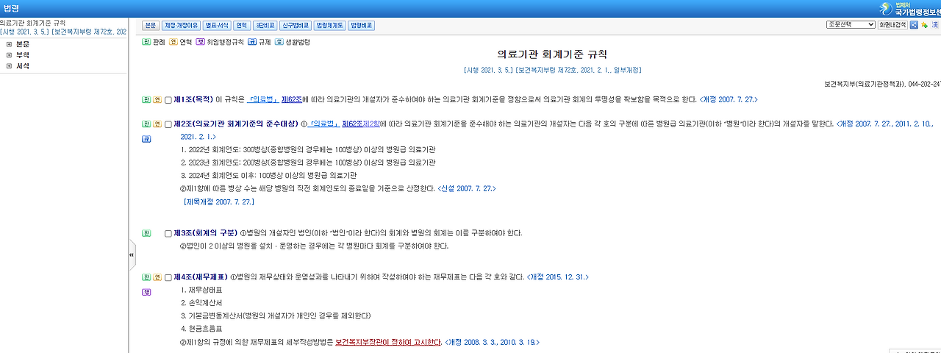Open 연혁 icon next to 제1조

click(157, 99)
